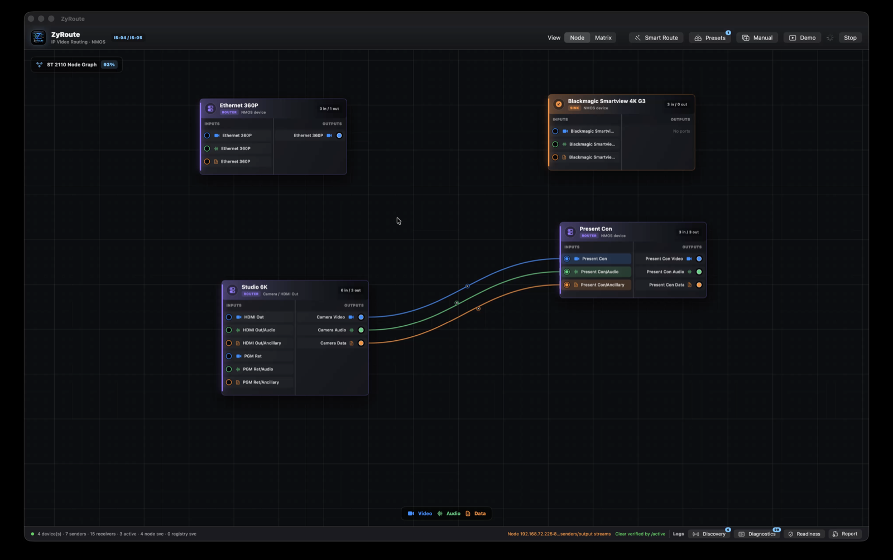Viewport: 893px width, 560px height.
Task: Click the Present Con Audio output port
Action: click(x=699, y=272)
